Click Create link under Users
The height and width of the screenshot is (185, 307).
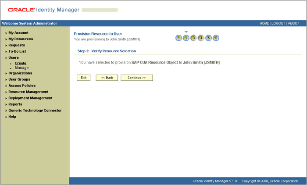(21, 63)
